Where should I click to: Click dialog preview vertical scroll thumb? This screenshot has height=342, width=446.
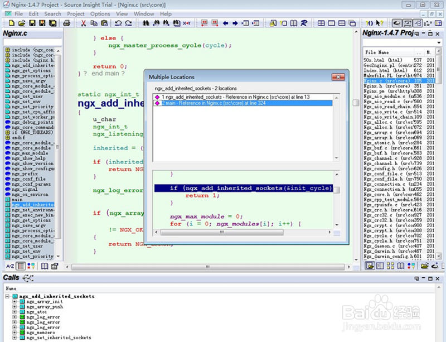337,190
